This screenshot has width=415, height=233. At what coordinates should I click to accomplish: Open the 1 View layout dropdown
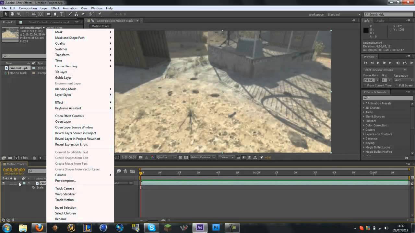pos(226,157)
